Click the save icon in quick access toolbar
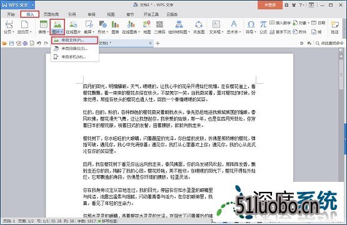 (x=11, y=43)
